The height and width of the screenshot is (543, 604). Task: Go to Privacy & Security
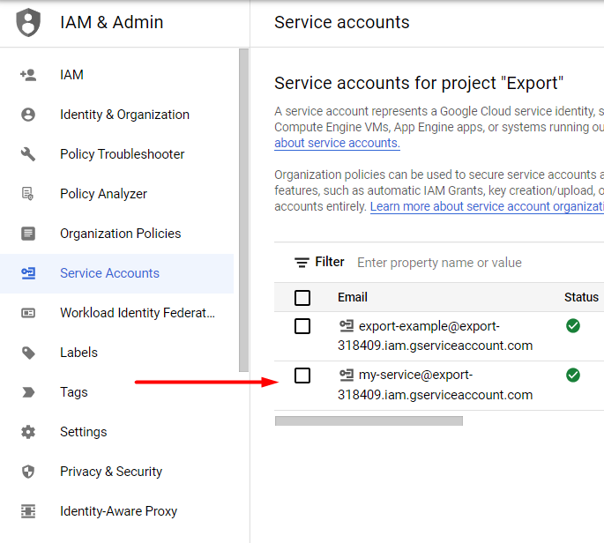point(116,472)
